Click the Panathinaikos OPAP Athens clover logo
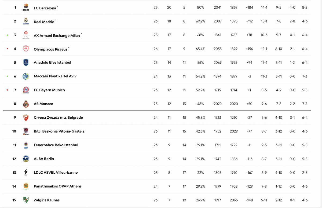The height and width of the screenshot is (208, 322). pyautogui.click(x=26, y=186)
